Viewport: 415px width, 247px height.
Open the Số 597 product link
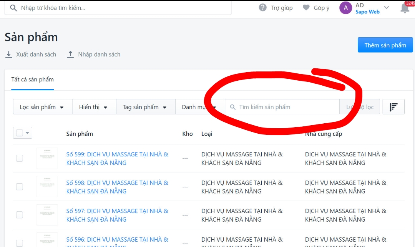point(117,215)
